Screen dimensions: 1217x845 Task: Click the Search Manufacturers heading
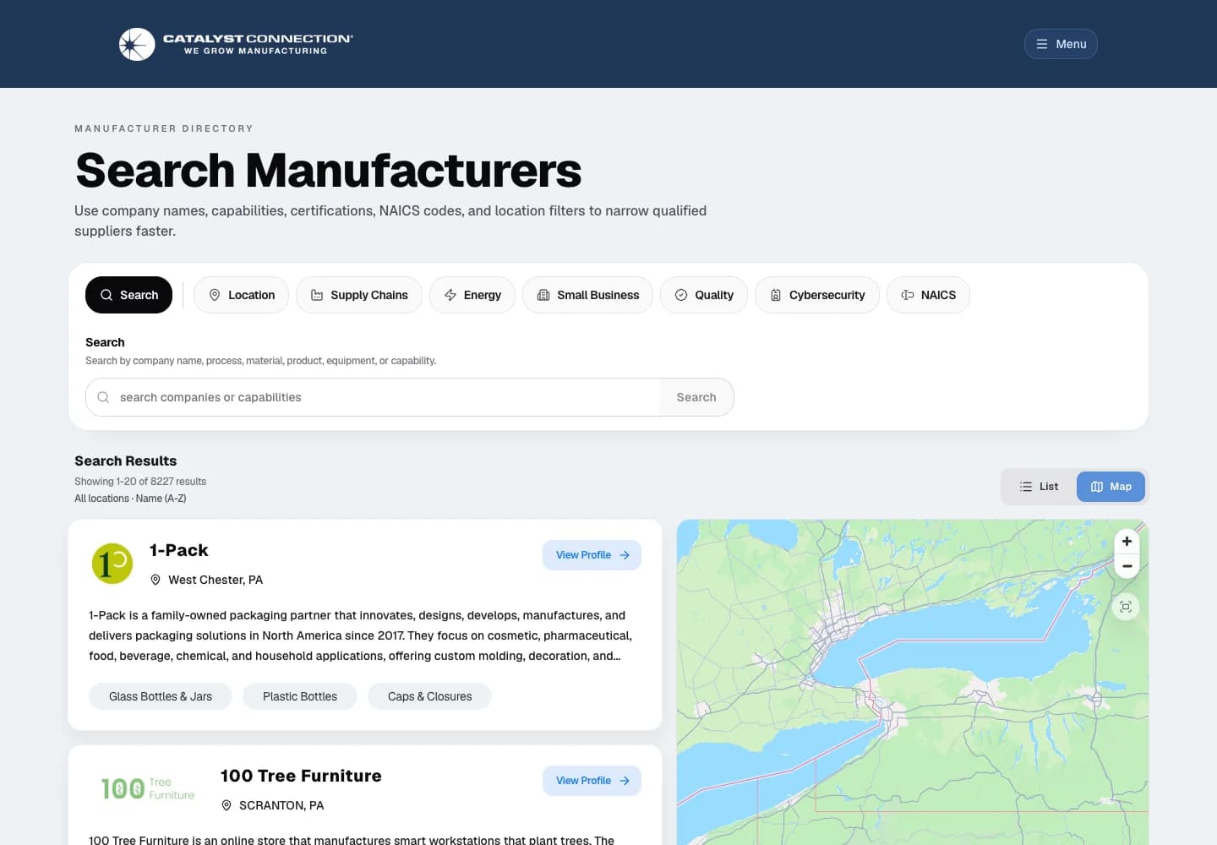point(328,170)
